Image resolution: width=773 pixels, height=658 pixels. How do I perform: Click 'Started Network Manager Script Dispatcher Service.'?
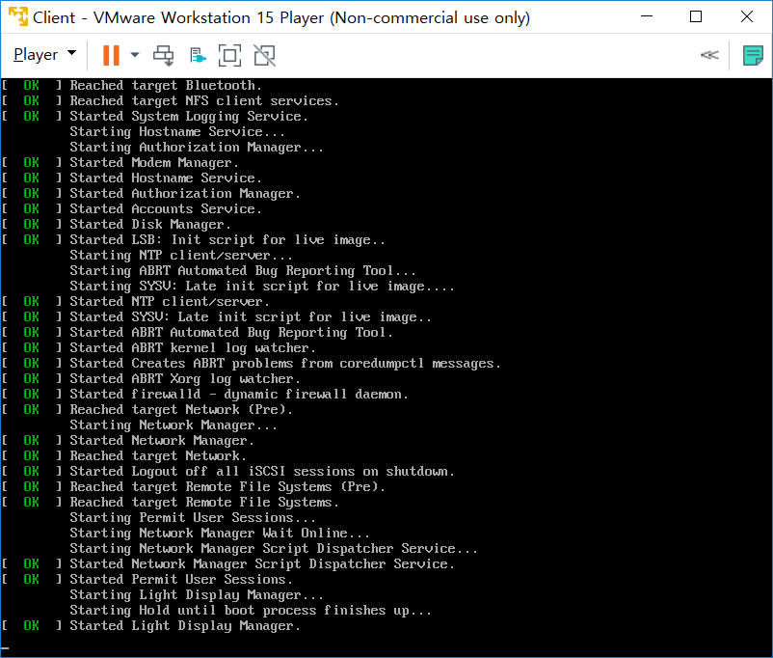tap(262, 563)
